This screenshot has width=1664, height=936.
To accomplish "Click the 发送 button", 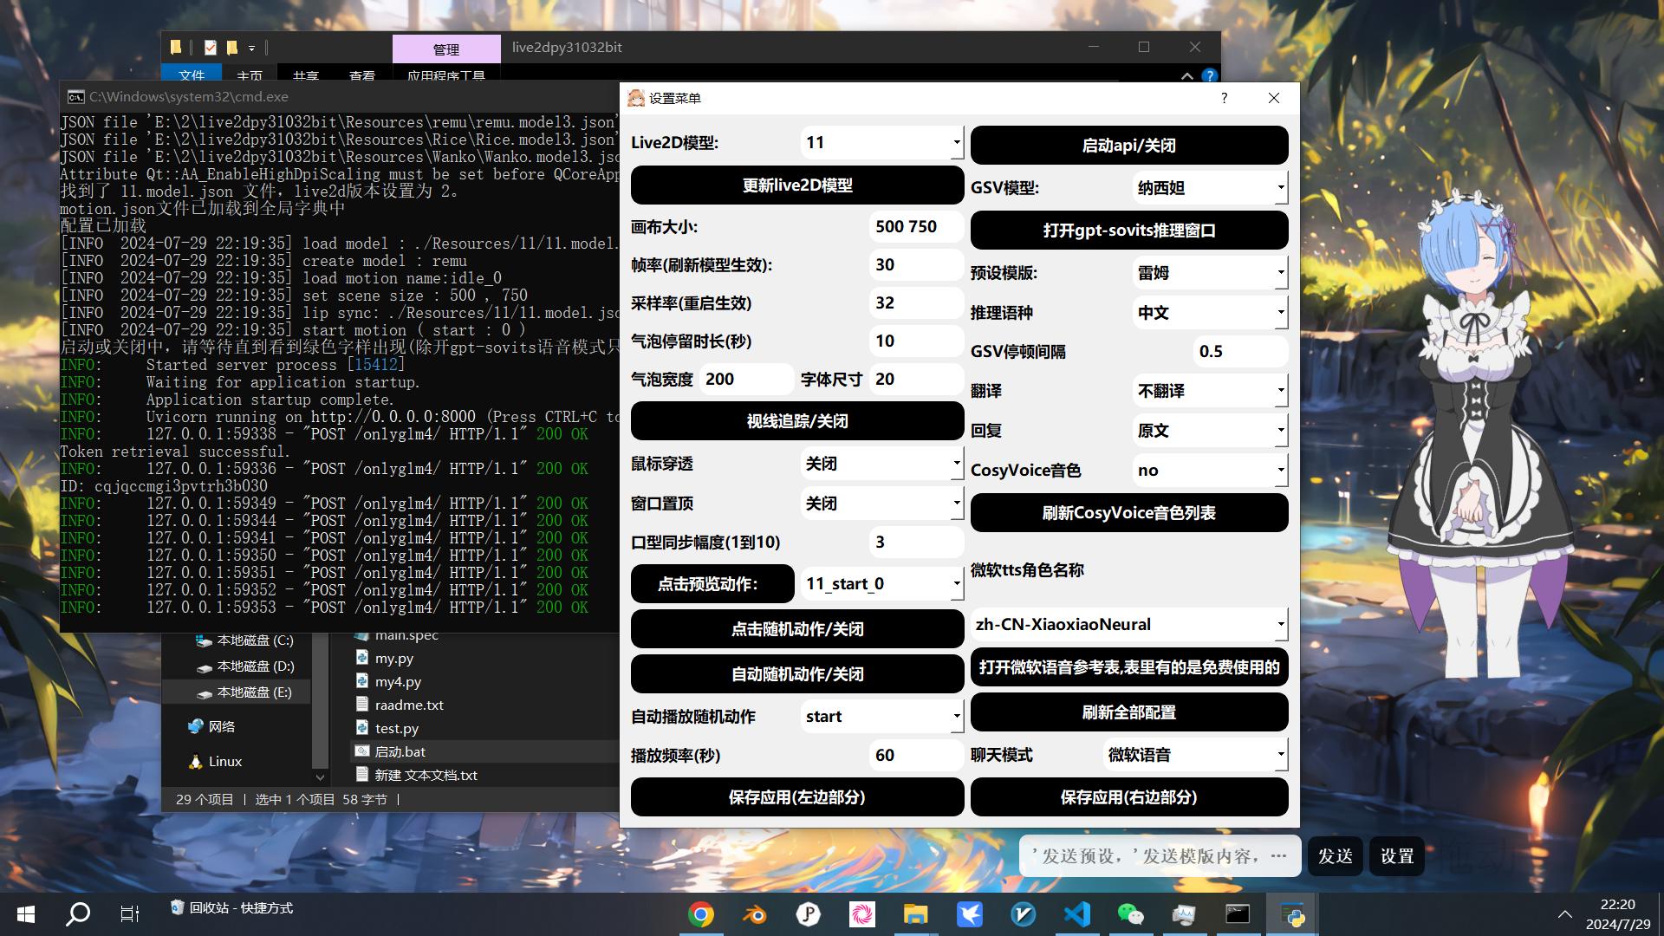I will tap(1336, 856).
